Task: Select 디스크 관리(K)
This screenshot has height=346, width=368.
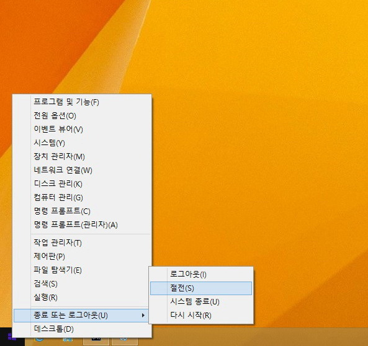Action: point(82,184)
